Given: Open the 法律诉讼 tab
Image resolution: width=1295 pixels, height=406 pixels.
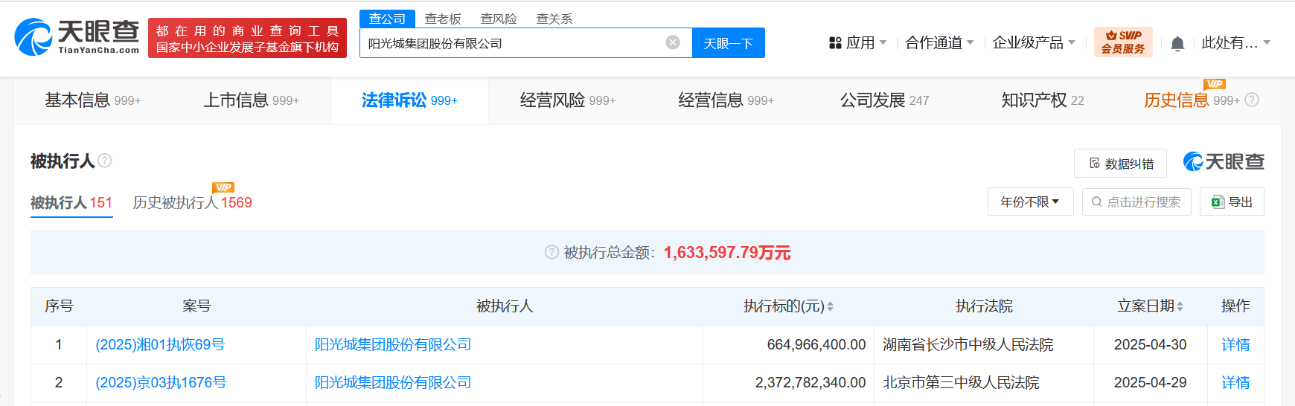Looking at the screenshot, I should tap(409, 100).
